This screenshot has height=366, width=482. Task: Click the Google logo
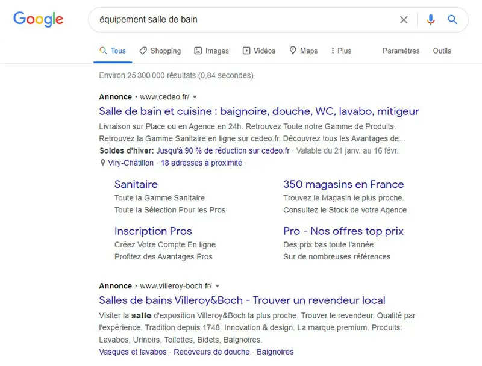(x=38, y=19)
